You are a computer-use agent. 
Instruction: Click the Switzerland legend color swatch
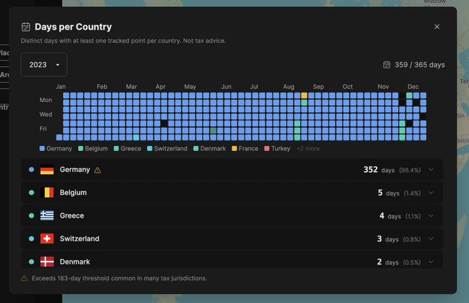tap(150, 148)
